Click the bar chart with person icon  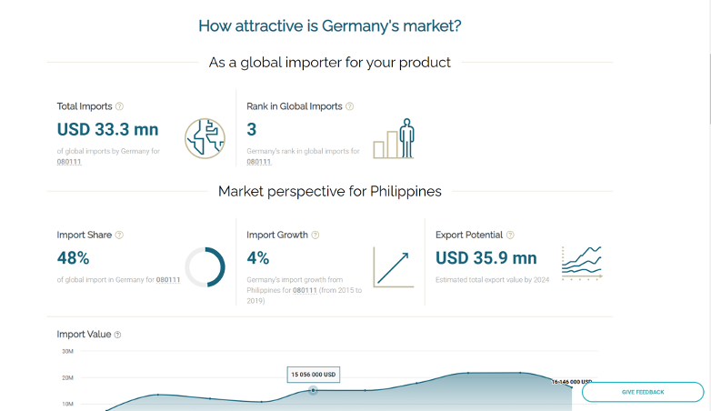coord(394,138)
